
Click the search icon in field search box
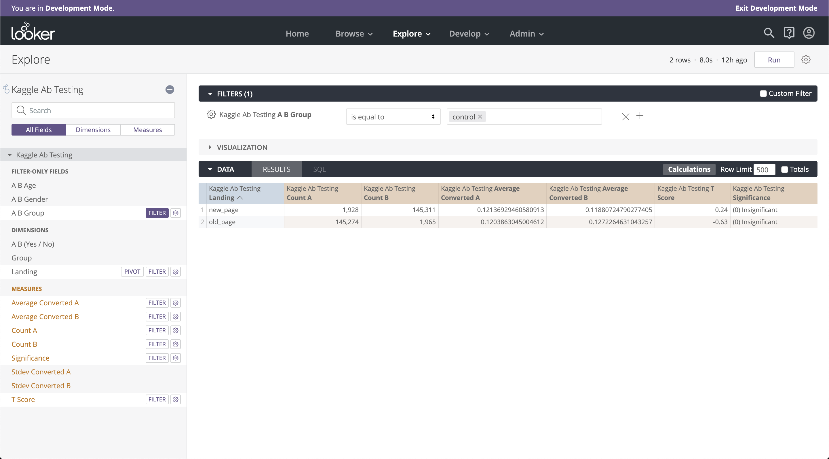click(x=21, y=110)
